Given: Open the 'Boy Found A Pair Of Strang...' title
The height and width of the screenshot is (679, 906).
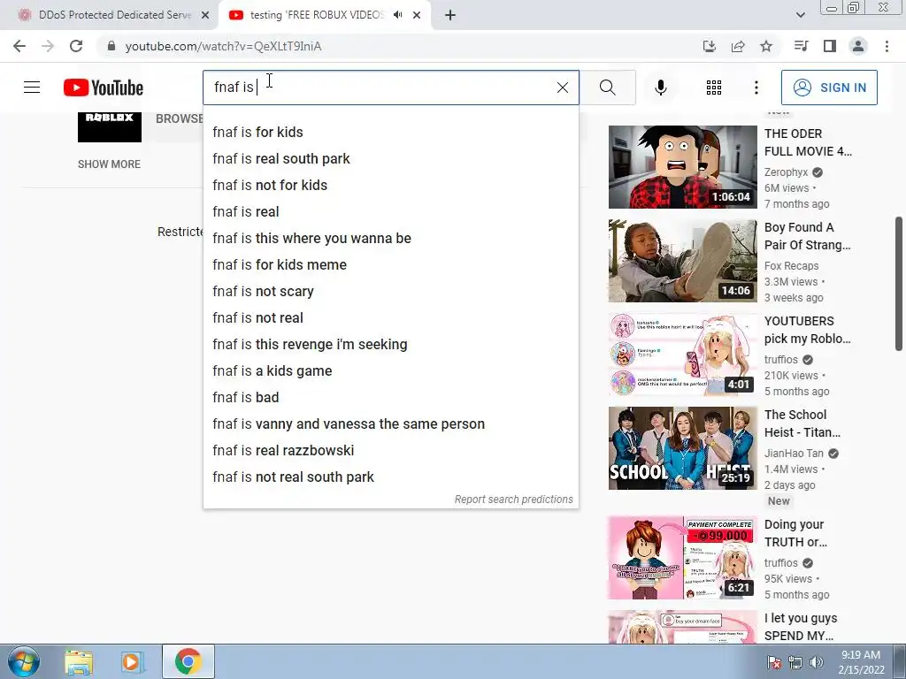Looking at the screenshot, I should click(807, 236).
